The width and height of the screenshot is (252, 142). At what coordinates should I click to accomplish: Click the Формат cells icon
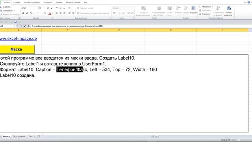(x=193, y=8)
